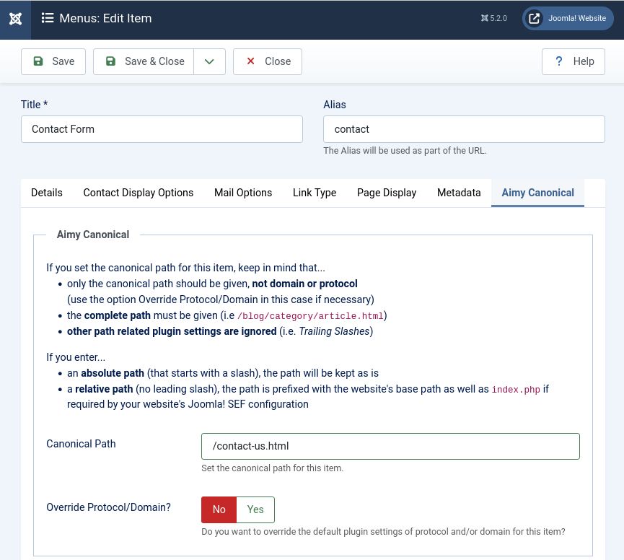Screen dimensions: 624x560
Task: Click the Save button
Action: 53,61
